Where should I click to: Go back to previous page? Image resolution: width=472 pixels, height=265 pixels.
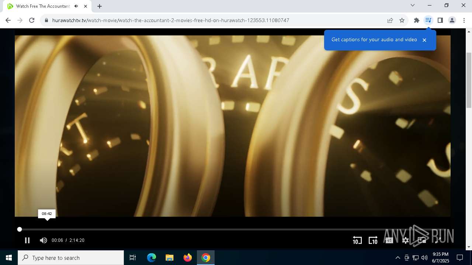(8, 20)
